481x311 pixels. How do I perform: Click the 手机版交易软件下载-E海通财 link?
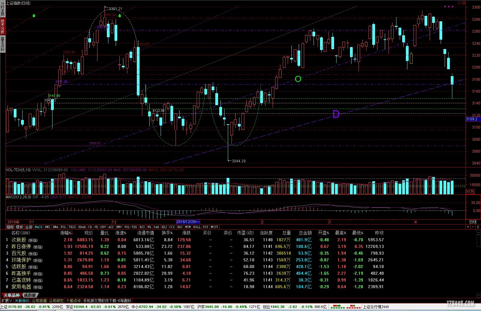click(x=107, y=301)
